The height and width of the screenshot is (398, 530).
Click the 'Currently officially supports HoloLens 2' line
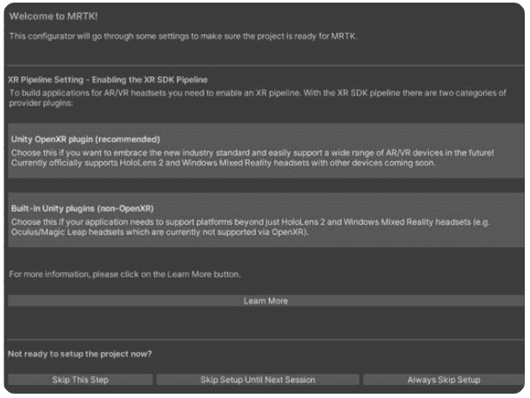[224, 163]
